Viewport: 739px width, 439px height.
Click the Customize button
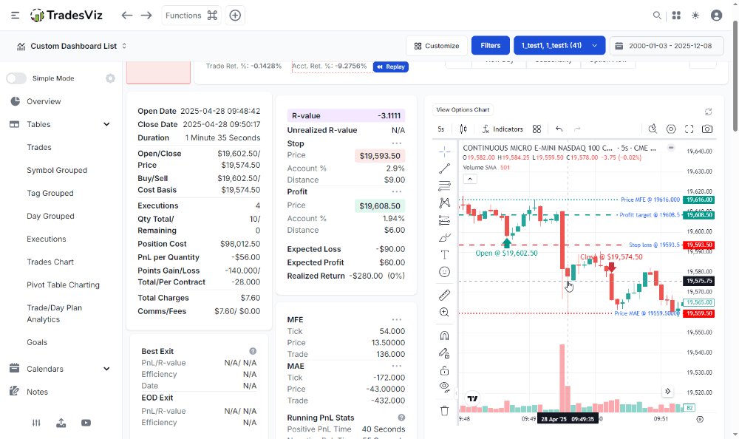pyautogui.click(x=437, y=46)
